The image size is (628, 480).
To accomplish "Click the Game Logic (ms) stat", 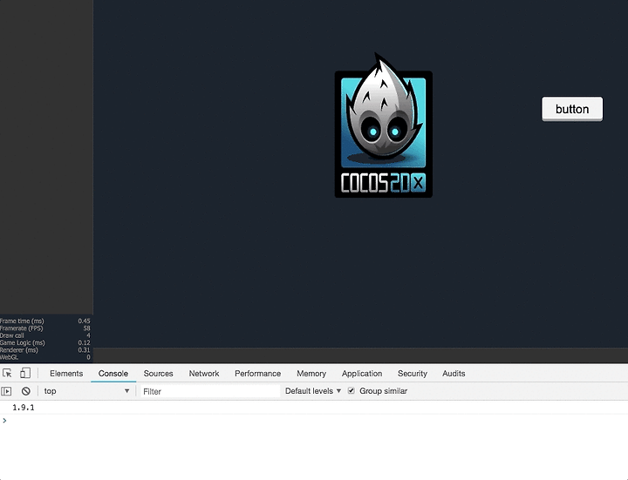I will point(45,342).
